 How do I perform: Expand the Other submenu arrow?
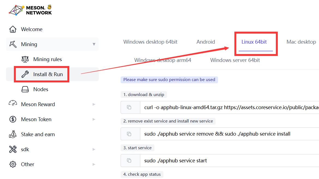94,164
